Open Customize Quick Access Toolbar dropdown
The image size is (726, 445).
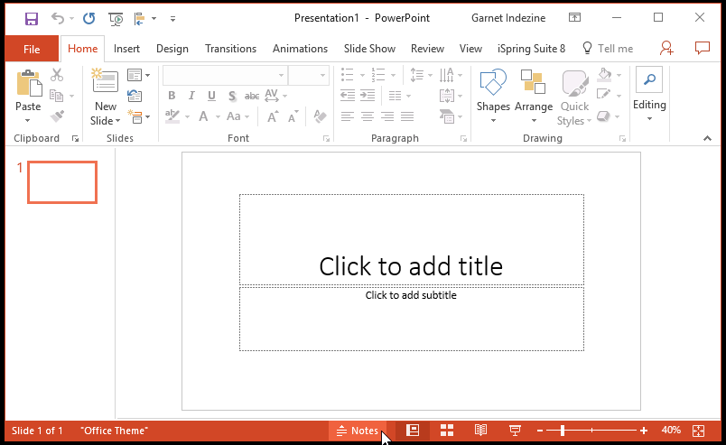[172, 19]
